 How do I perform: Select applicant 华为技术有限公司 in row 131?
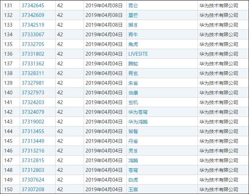click(219, 6)
